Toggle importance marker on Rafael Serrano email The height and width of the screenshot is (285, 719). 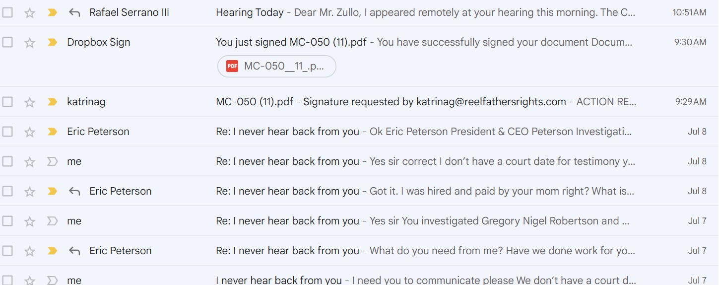52,13
